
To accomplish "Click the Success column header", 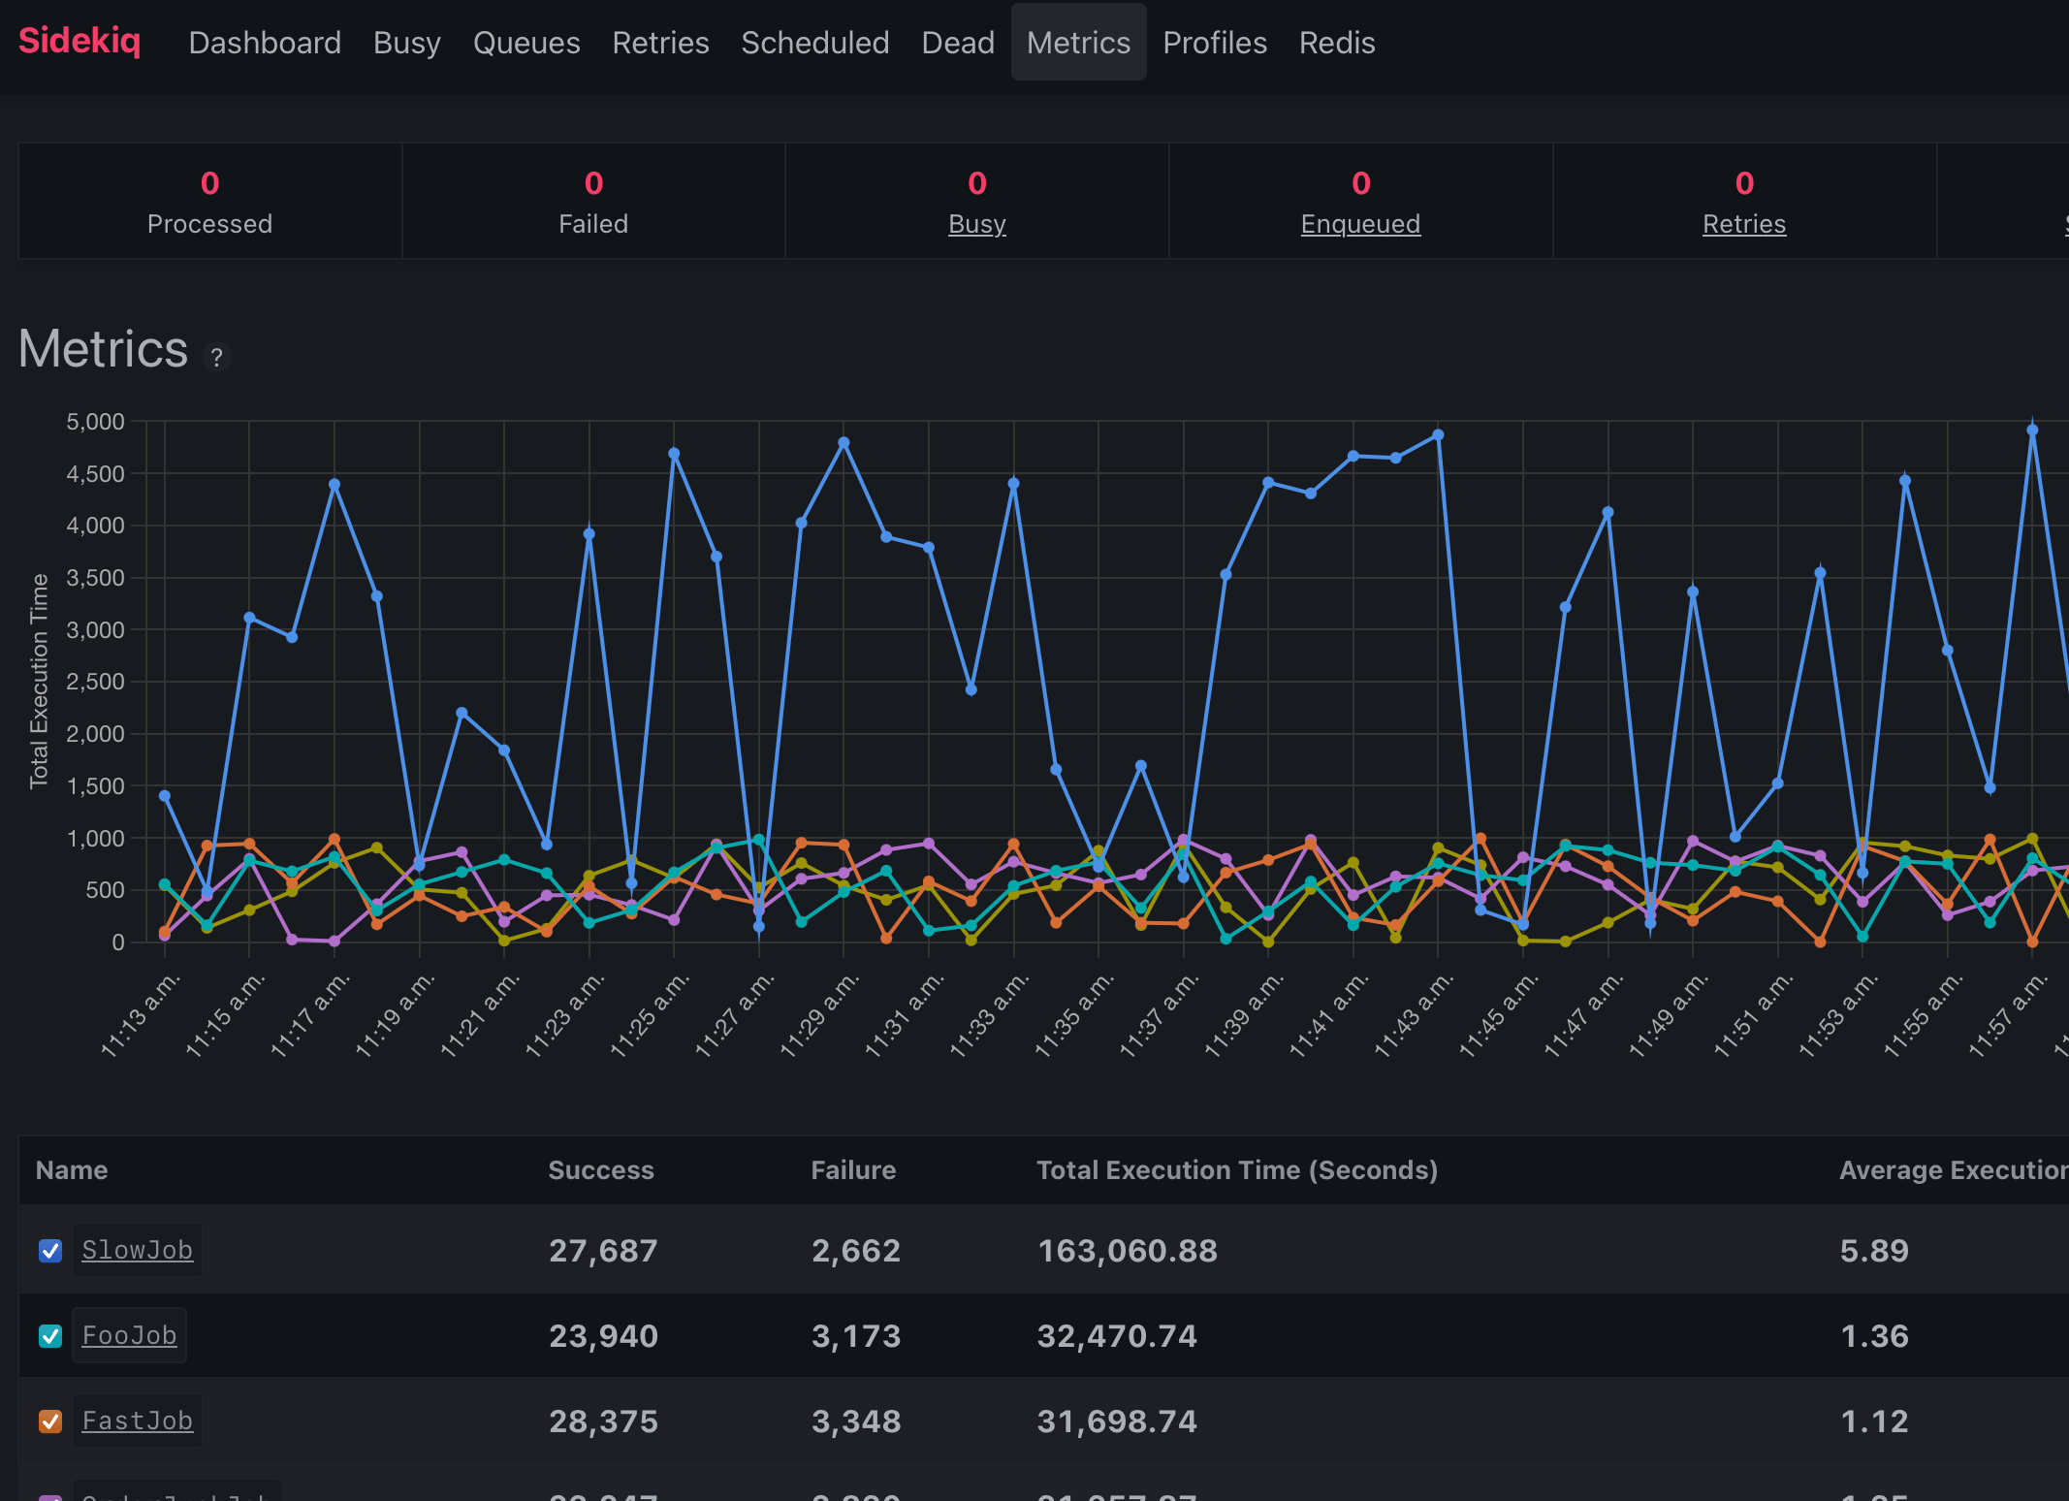I will 601,1169.
